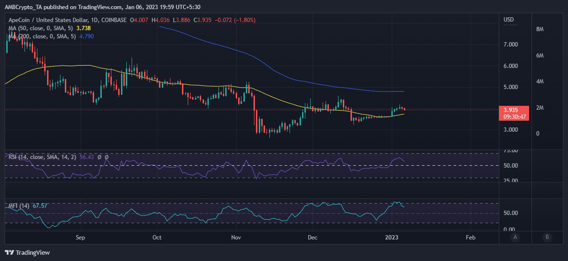
Task: Click the Feb label on time axis
Action: [470, 238]
